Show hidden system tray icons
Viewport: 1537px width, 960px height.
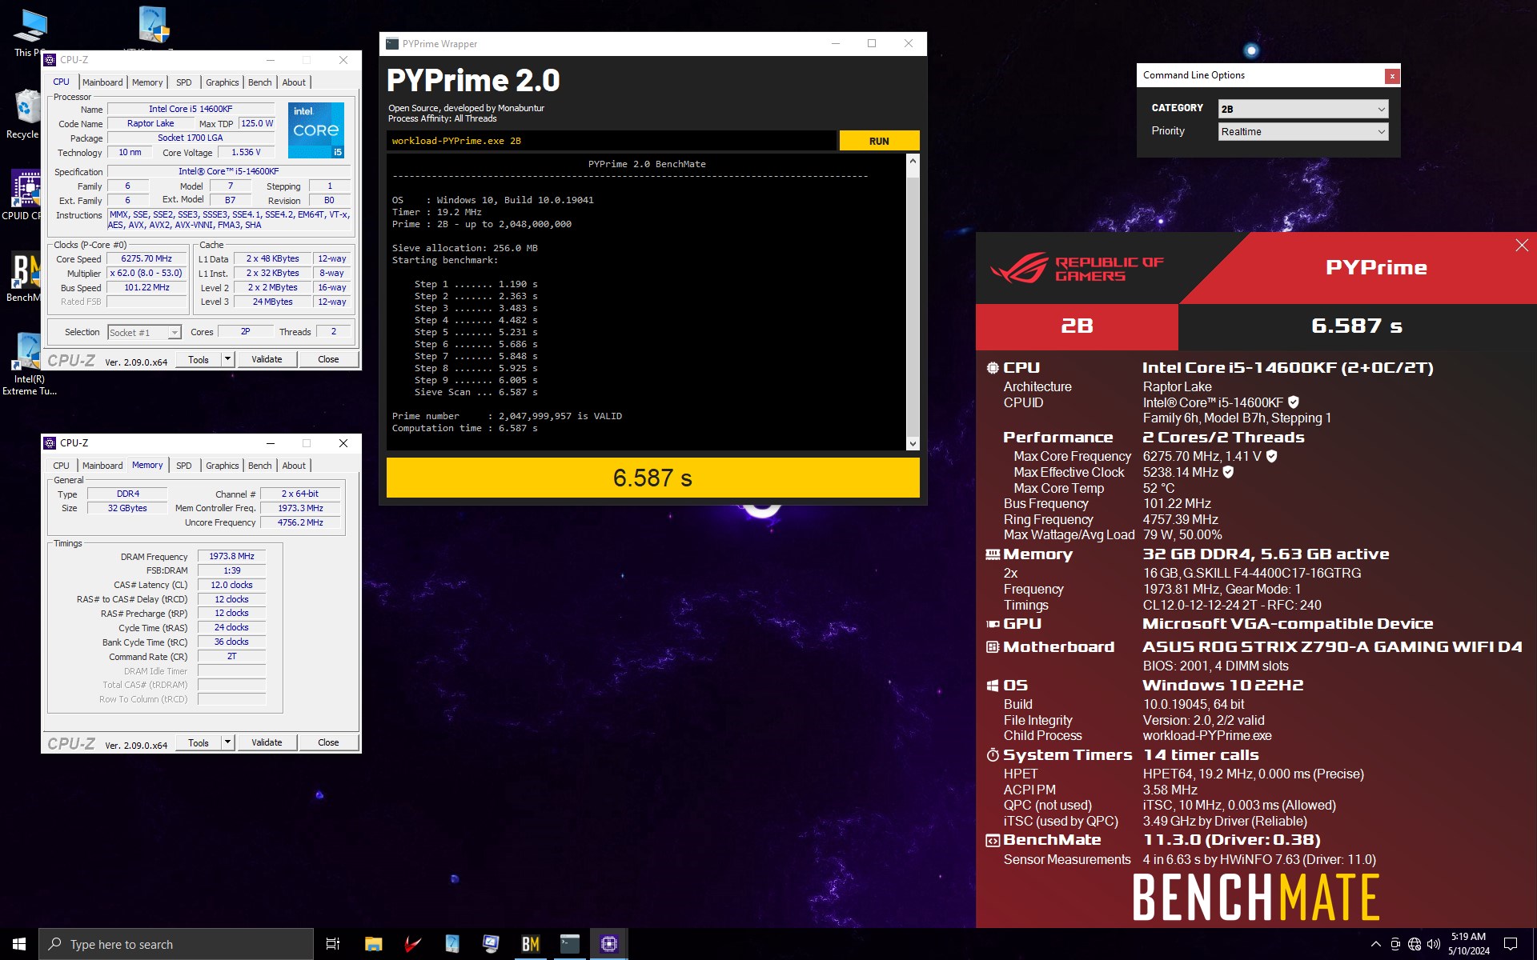[x=1375, y=944]
